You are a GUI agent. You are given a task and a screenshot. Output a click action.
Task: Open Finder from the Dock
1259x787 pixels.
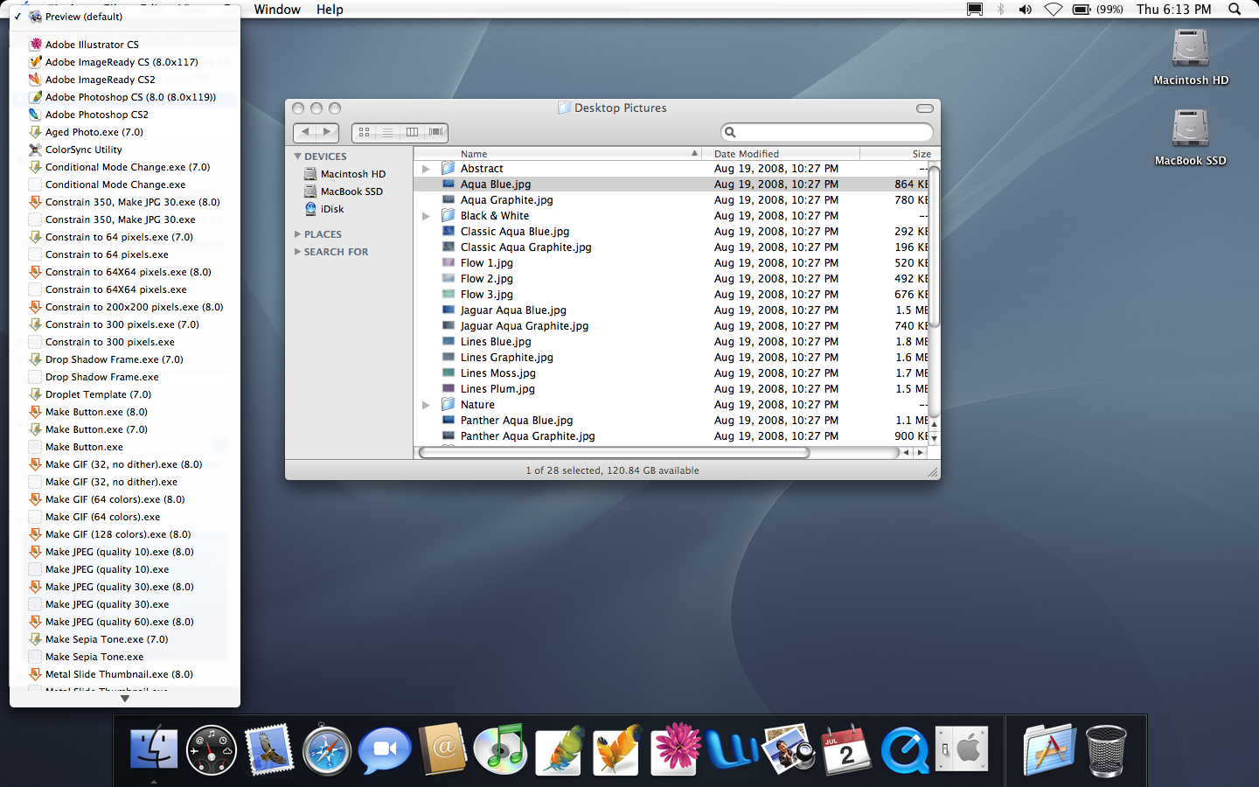tap(154, 750)
